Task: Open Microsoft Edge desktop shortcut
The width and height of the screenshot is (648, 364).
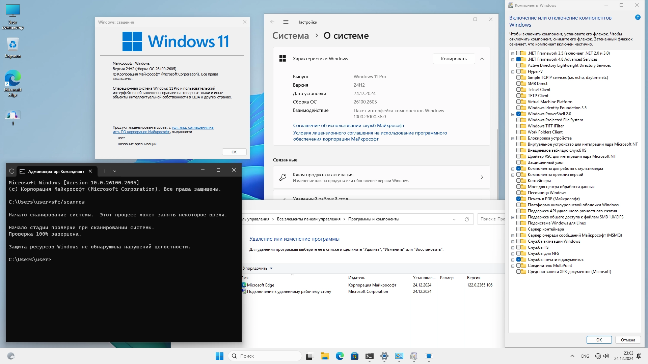Action: (13, 83)
